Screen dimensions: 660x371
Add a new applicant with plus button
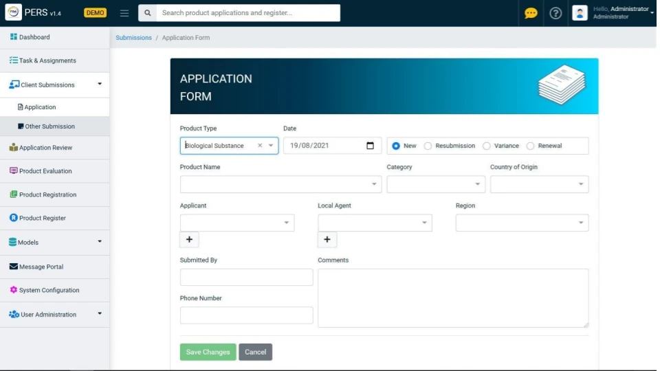tap(190, 239)
